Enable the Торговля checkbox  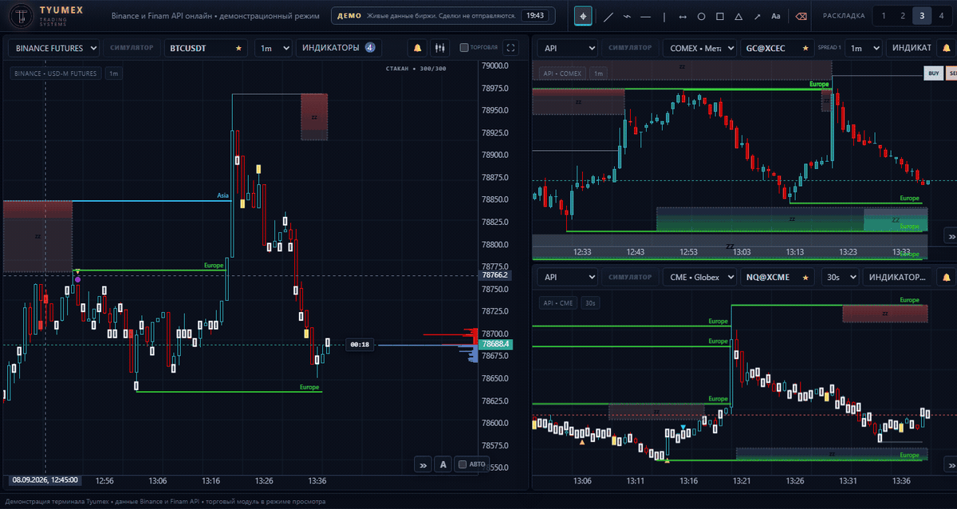coord(464,48)
